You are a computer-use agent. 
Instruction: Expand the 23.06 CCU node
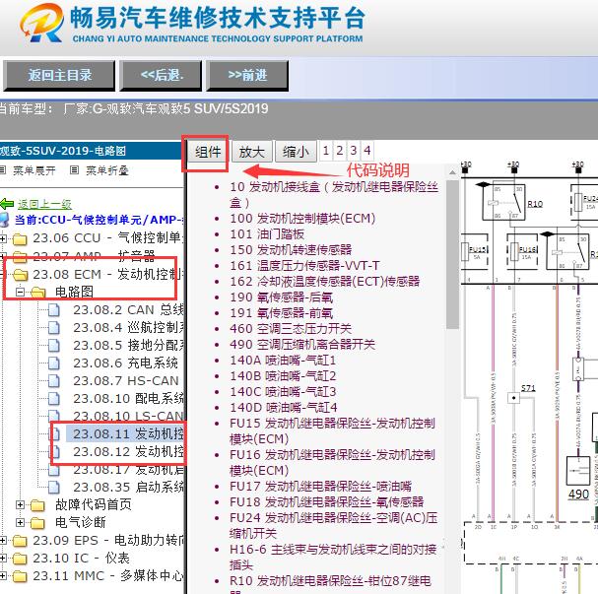click(3, 238)
